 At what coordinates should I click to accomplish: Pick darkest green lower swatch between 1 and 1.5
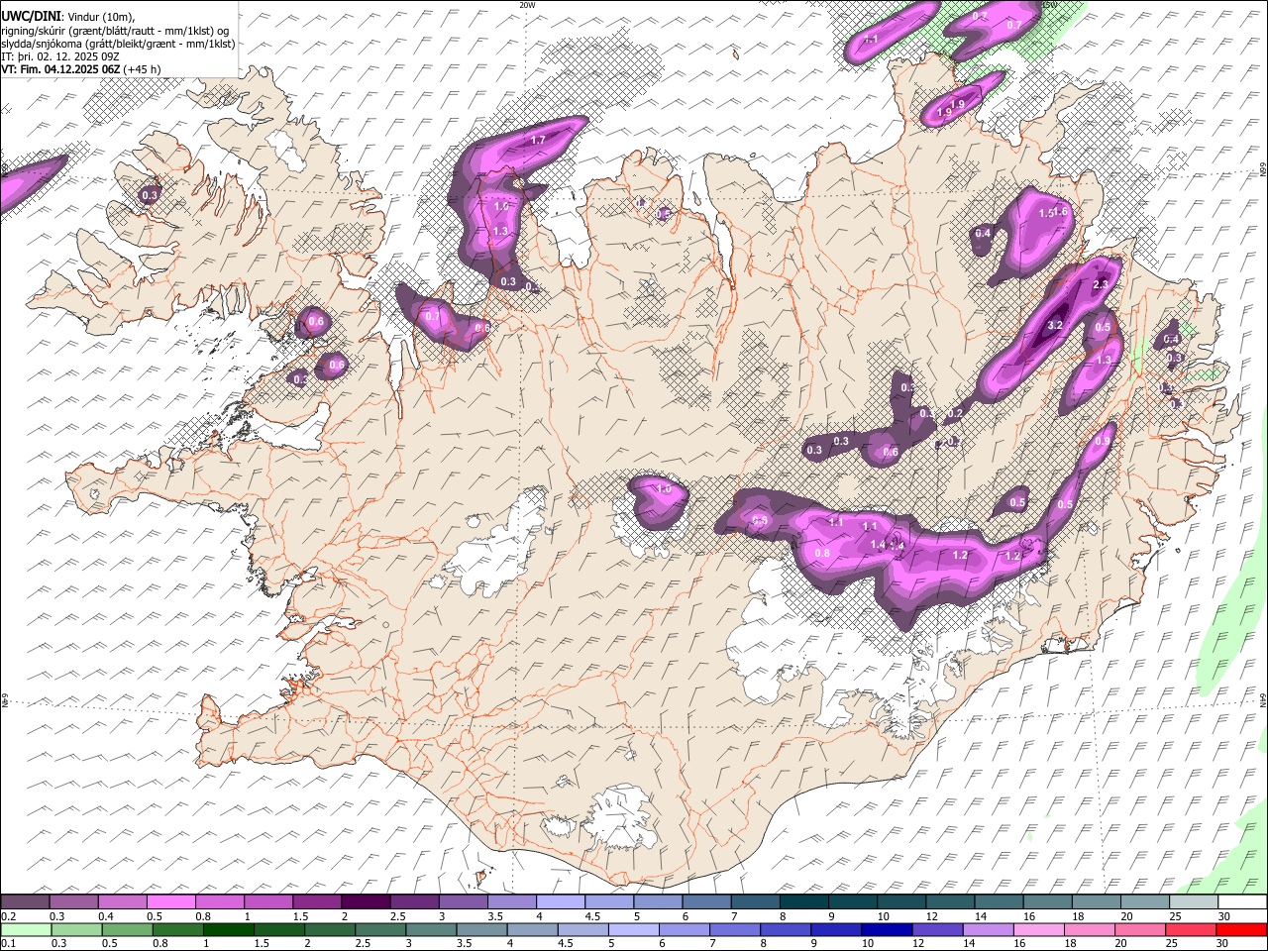228,929
